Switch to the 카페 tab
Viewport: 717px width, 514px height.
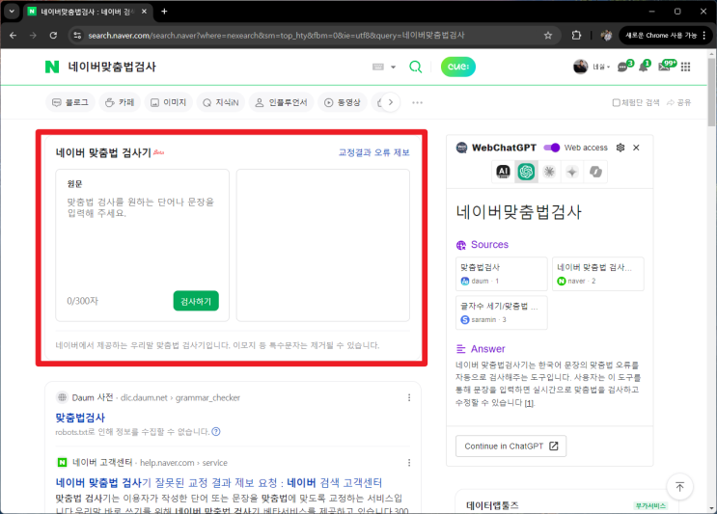coord(120,102)
